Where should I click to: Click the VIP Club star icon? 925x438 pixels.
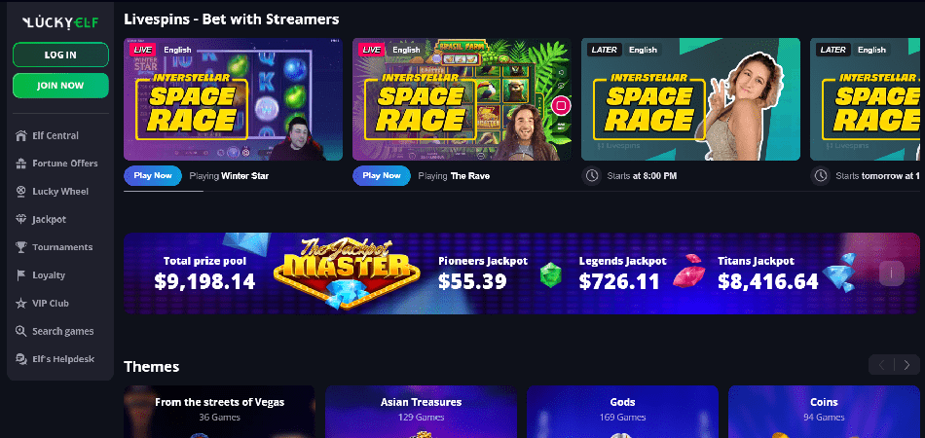pos(21,303)
